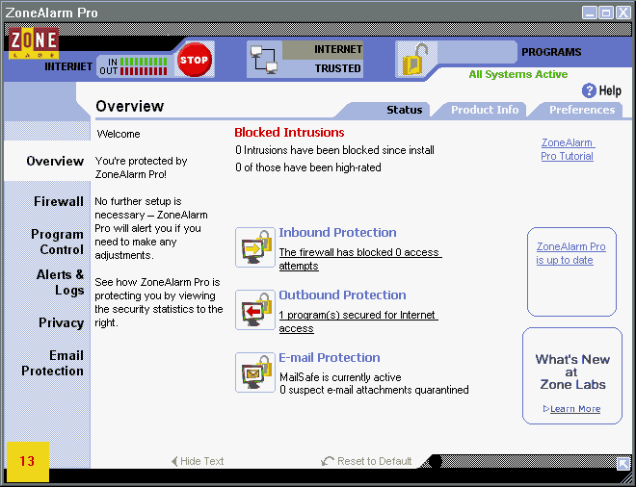Viewport: 636px width, 487px height.
Task: Click the PROGRAMS label
Action: click(x=551, y=52)
